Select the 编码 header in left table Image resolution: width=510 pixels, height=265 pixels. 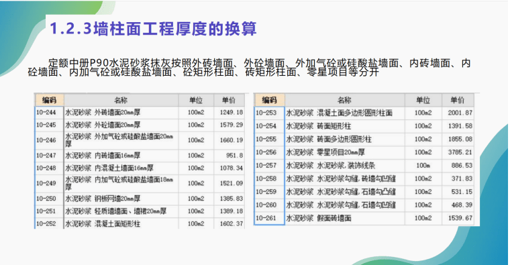[49, 100]
